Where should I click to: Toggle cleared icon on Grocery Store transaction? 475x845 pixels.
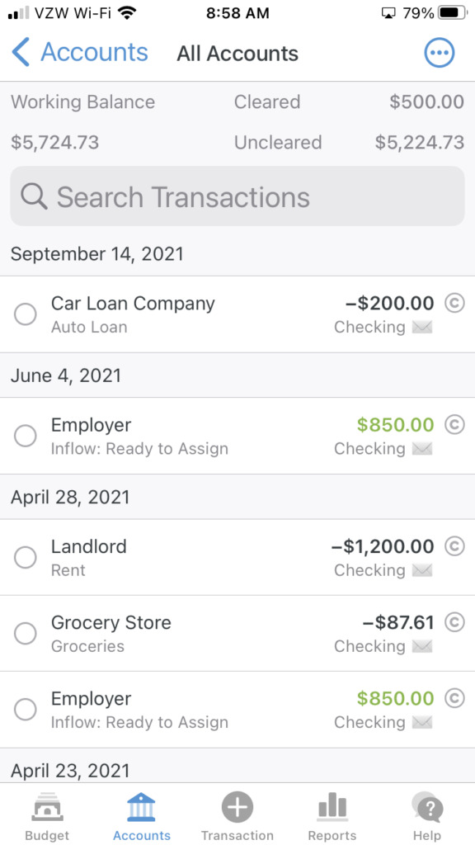(454, 622)
